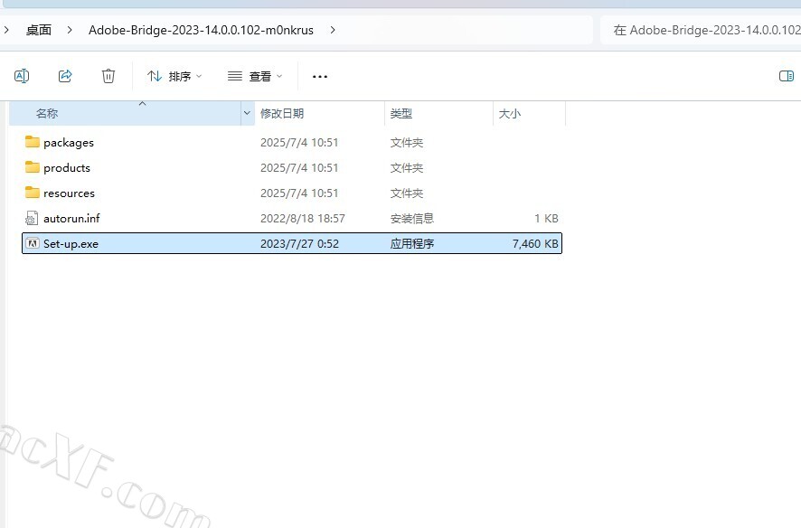This screenshot has width=801, height=528.
Task: Expand the chevron before 桌面 breadcrumb
Action: 6,30
